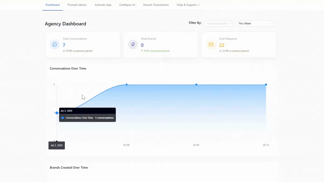
Task: Click the Agency Dashboard title
Action: [x=65, y=24]
